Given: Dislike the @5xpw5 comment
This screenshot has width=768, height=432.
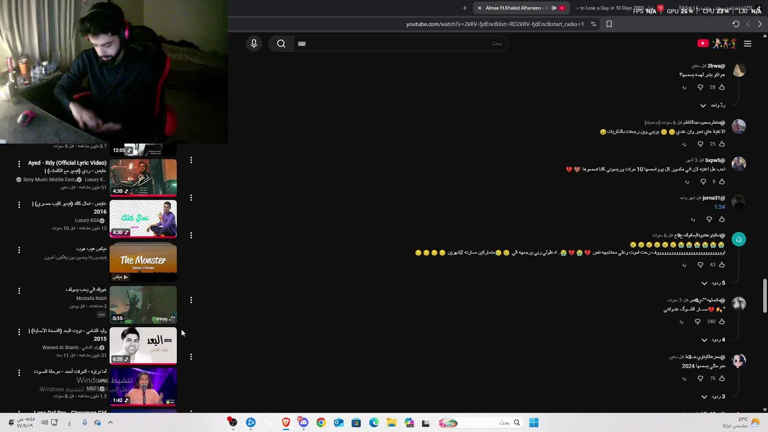Looking at the screenshot, I should click(703, 181).
